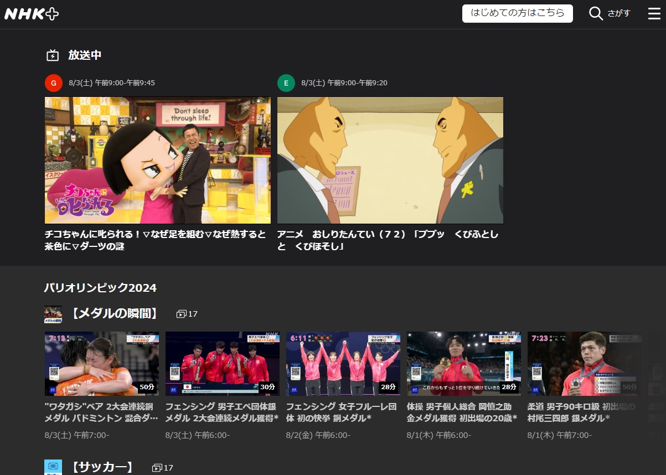Click the search magnifier icon
The height and width of the screenshot is (475, 666).
pos(596,14)
